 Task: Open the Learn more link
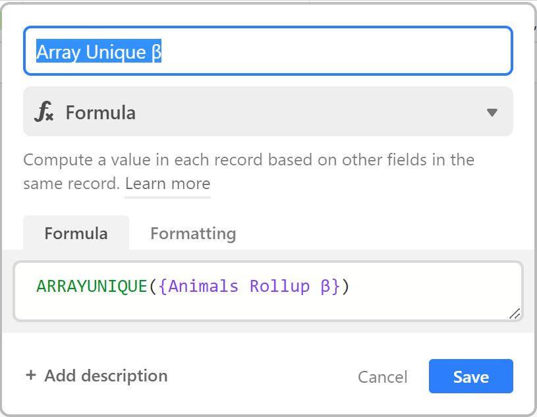[x=167, y=184]
